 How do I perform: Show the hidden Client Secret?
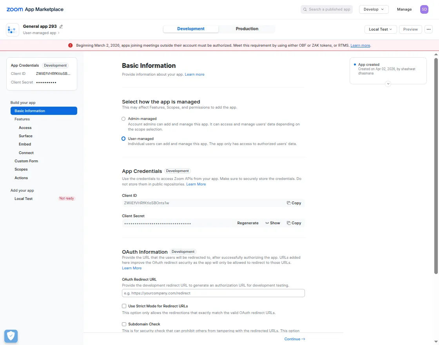pyautogui.click(x=273, y=223)
